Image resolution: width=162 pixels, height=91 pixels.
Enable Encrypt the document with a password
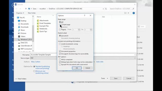pyautogui.click(x=60, y=64)
